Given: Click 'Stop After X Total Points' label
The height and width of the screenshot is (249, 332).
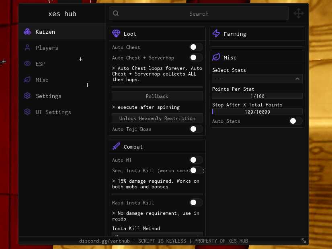Looking at the screenshot, I should (247, 105).
